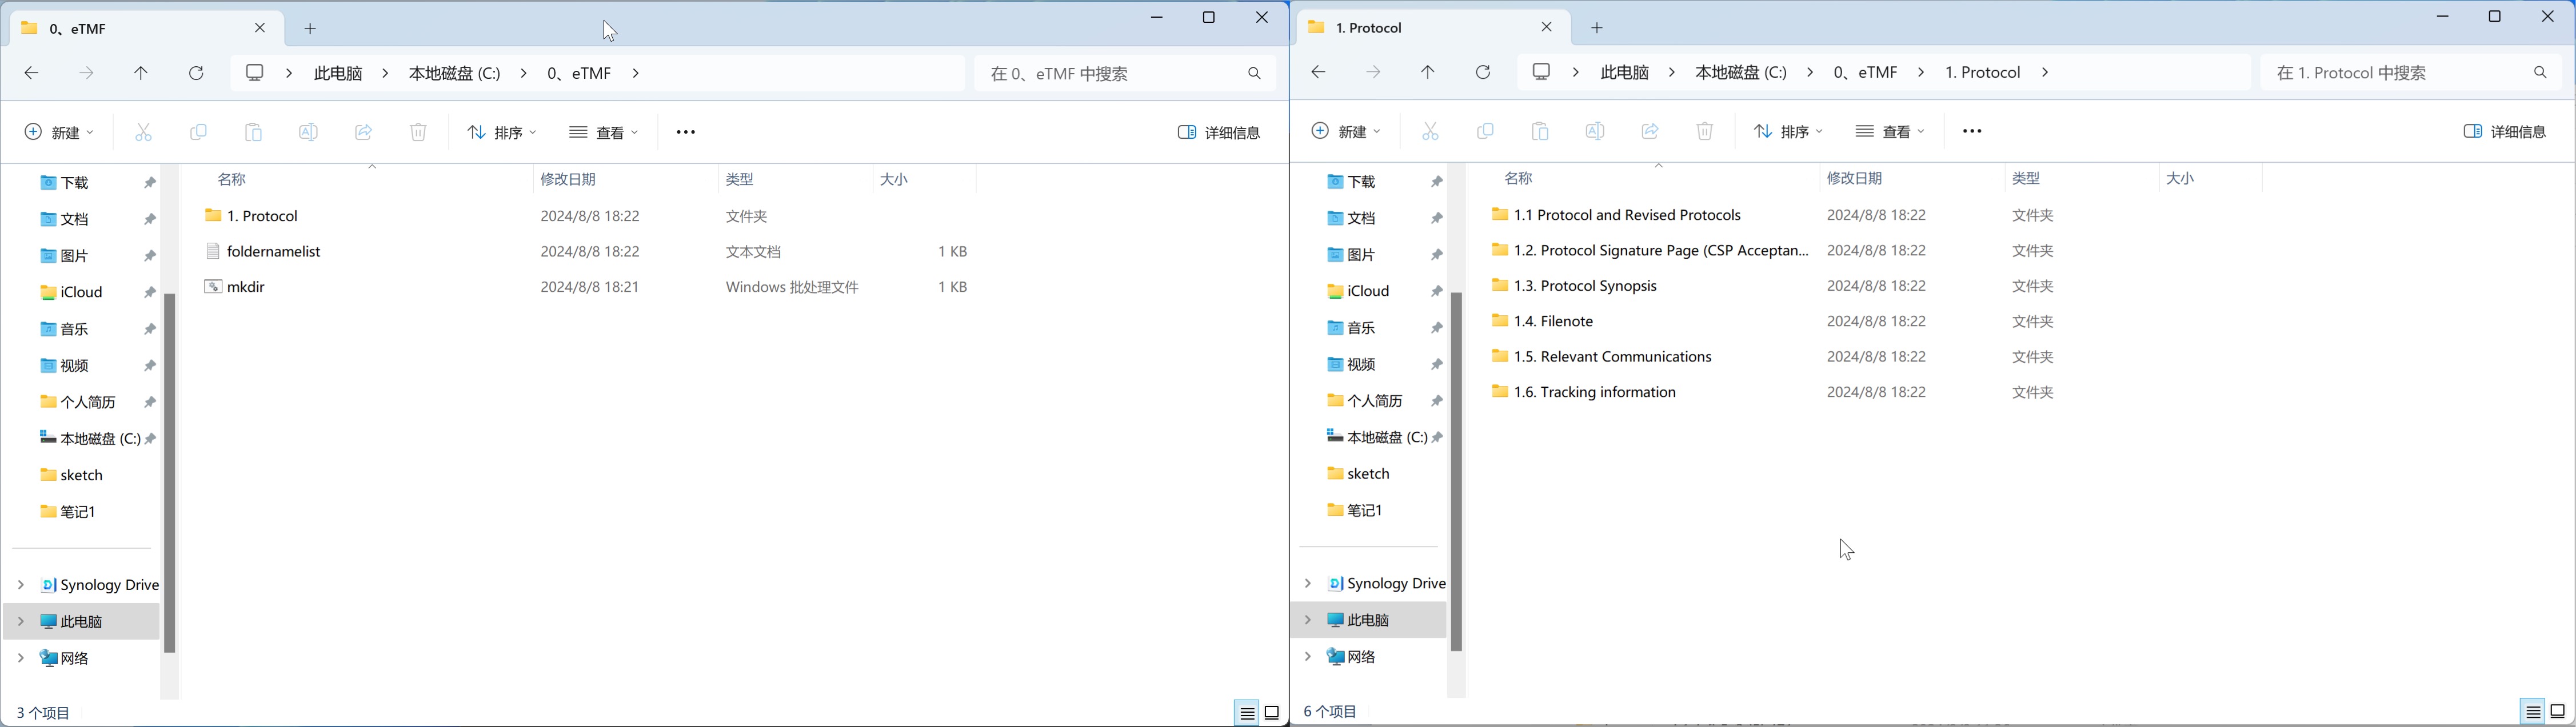Open the three-dots more menu in the eTMF toolbar
Image resolution: width=2576 pixels, height=727 pixels.
point(685,132)
